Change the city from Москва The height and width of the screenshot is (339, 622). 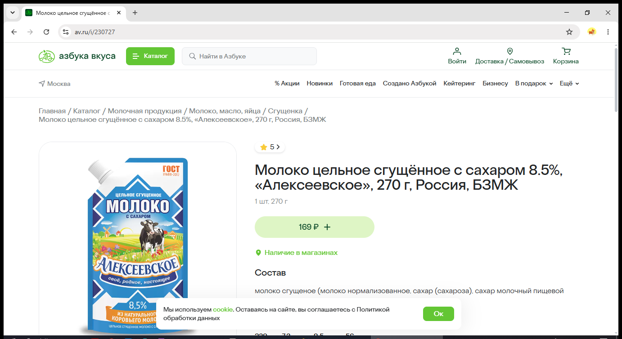54,84
